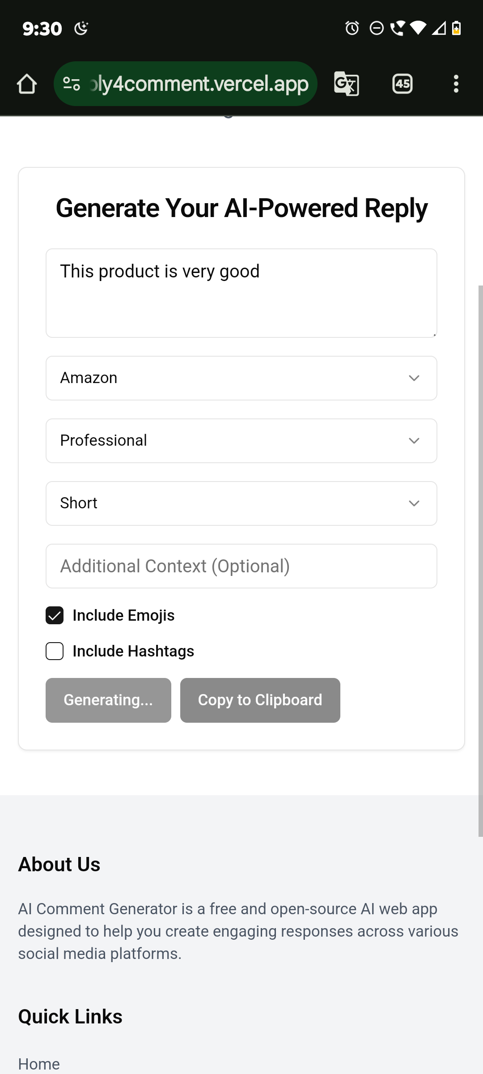Focus the Additional Context input field

tap(241, 566)
